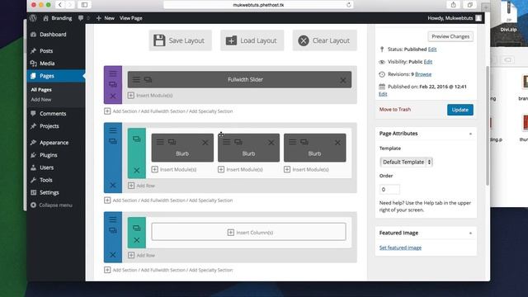
Task: Move the page to Trash
Action: (x=395, y=109)
